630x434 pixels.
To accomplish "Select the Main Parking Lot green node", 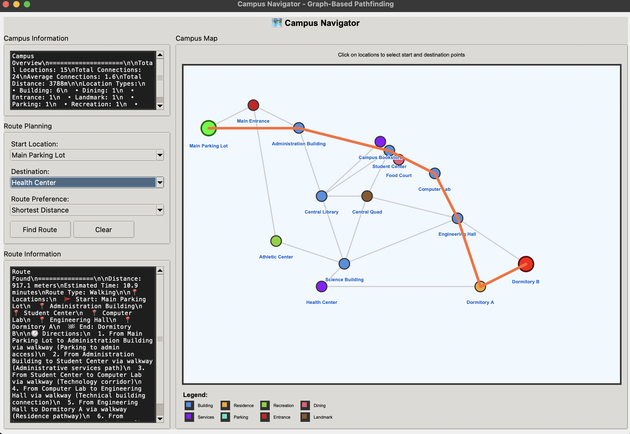I will click(x=208, y=128).
